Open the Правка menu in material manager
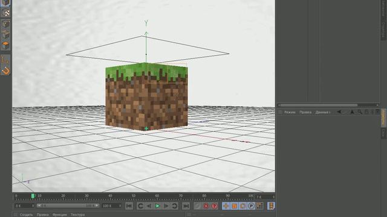This screenshot has height=217, width=387. point(42,215)
